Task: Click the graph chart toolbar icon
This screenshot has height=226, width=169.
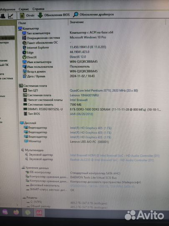Action: click(x=10, y=16)
